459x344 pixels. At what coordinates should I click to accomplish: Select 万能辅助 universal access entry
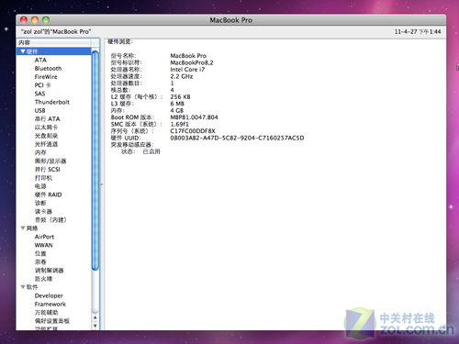point(46,313)
